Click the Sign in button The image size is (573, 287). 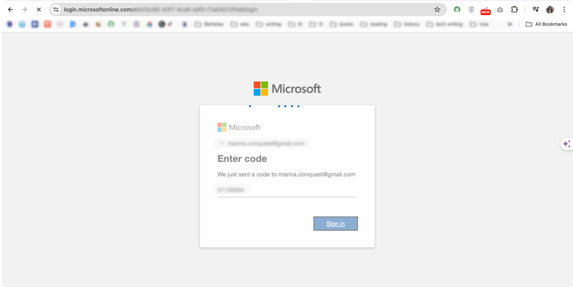336,223
